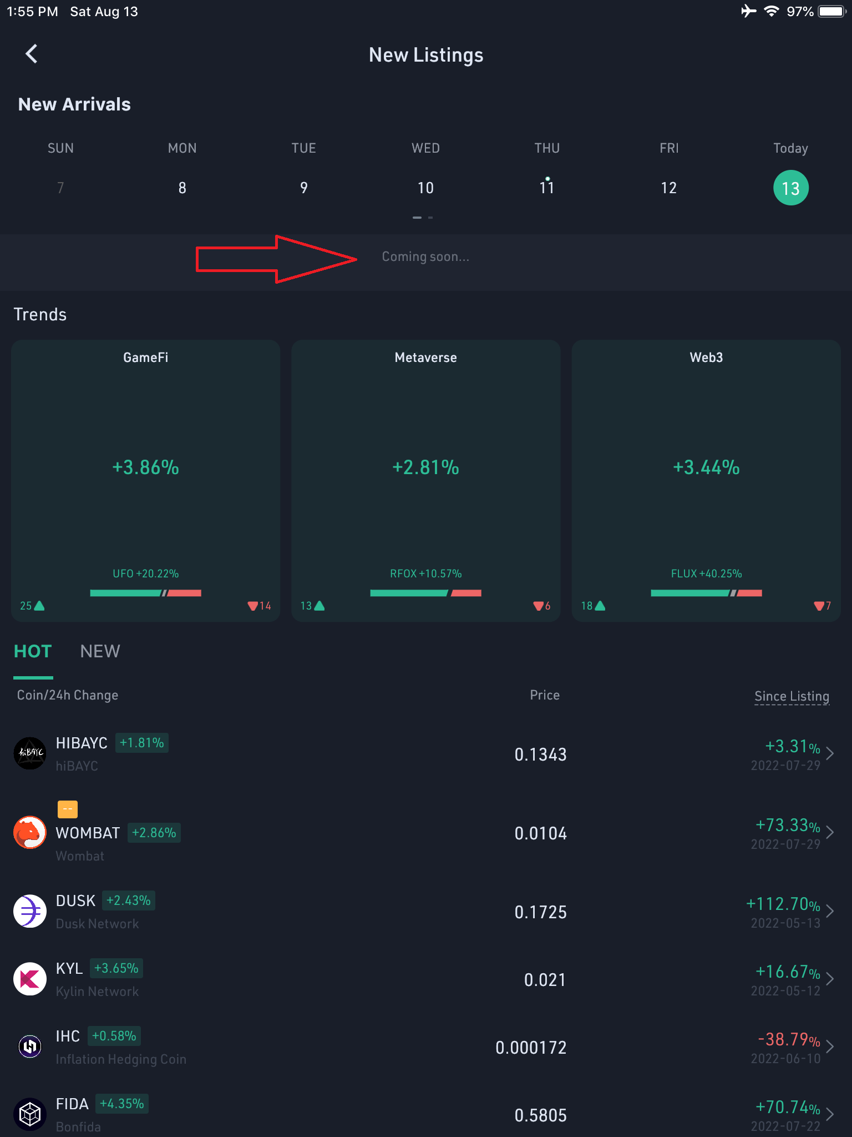Tap the Coming soon... placeholder
This screenshot has height=1137, width=852.
point(425,256)
